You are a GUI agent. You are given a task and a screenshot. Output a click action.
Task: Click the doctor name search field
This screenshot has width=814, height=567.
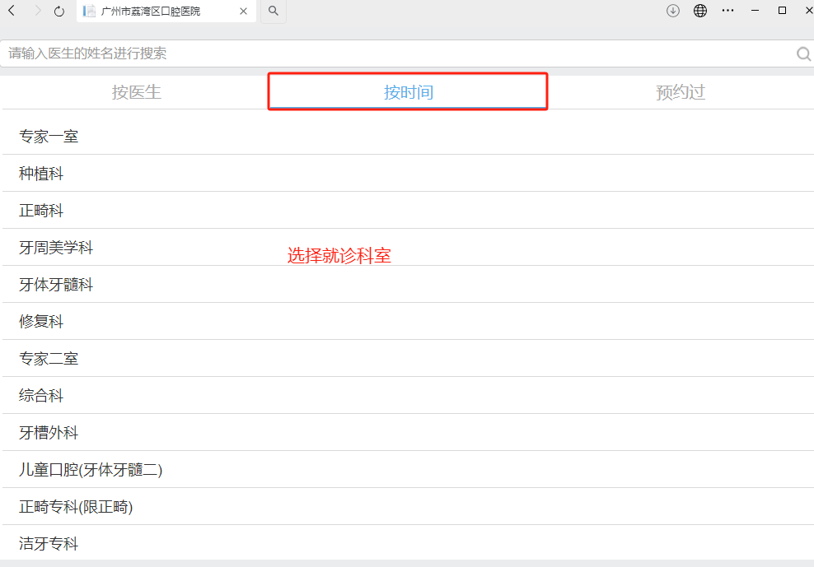pos(395,53)
